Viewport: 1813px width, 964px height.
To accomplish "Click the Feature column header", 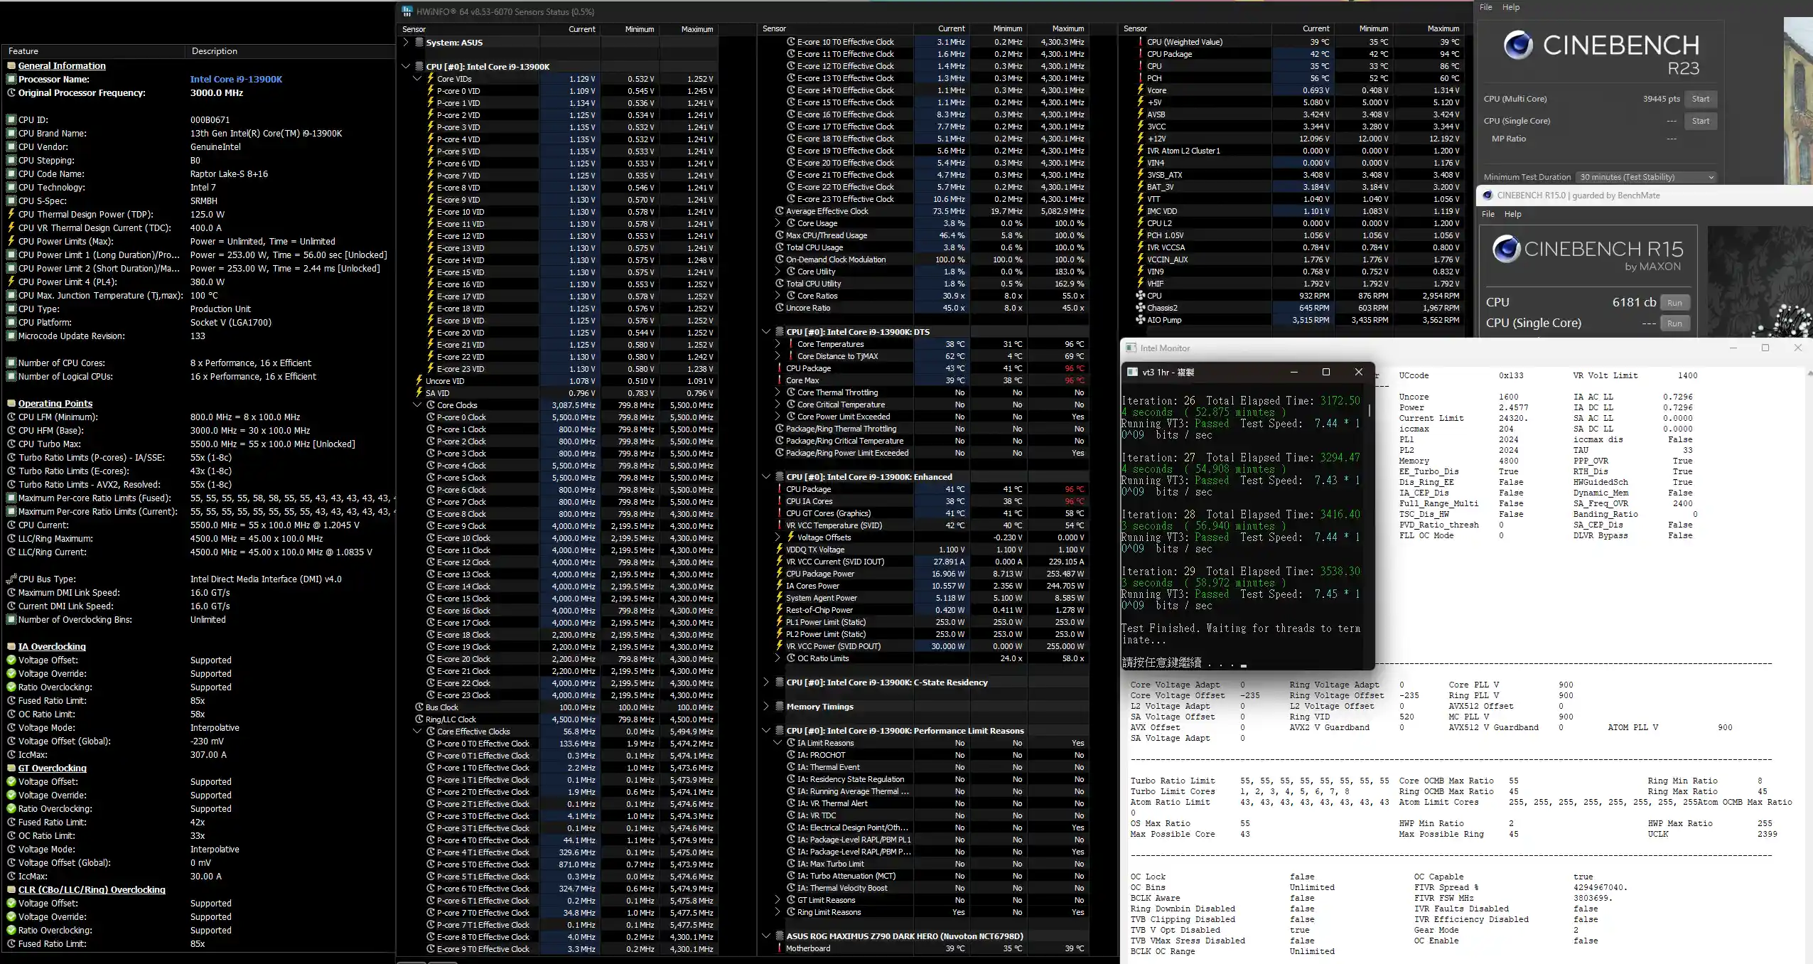I will (x=95, y=51).
